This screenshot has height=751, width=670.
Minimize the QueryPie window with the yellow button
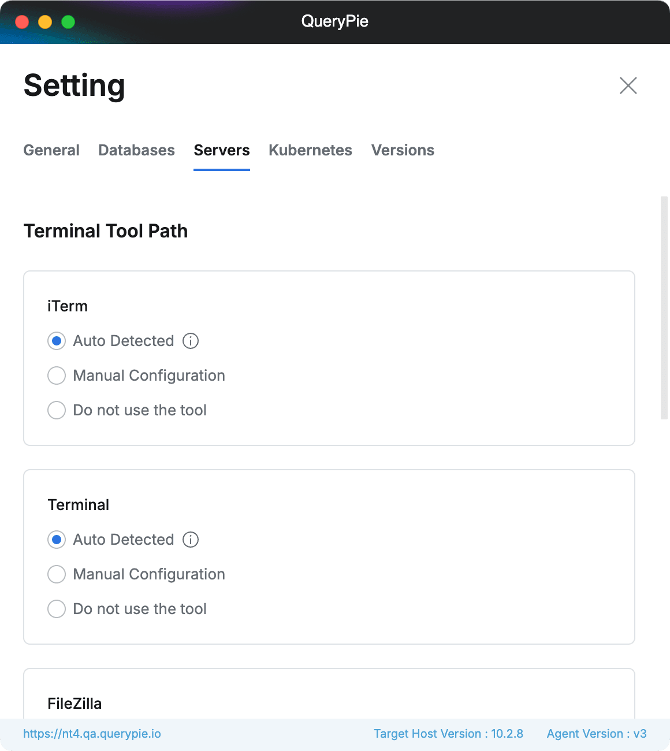(45, 22)
